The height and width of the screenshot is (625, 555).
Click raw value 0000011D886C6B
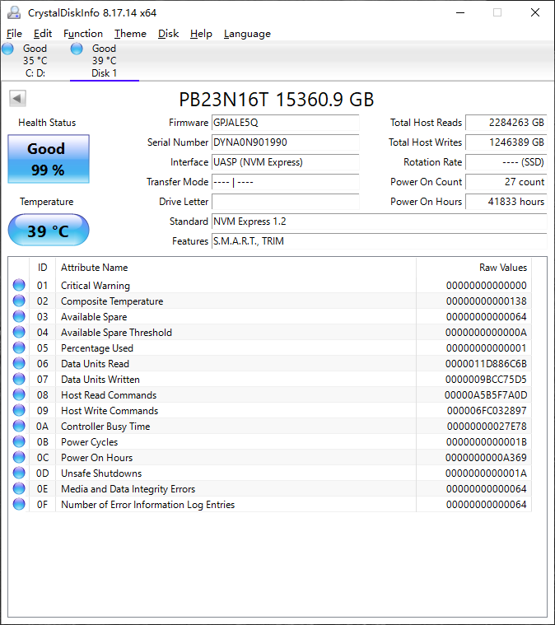(x=486, y=363)
